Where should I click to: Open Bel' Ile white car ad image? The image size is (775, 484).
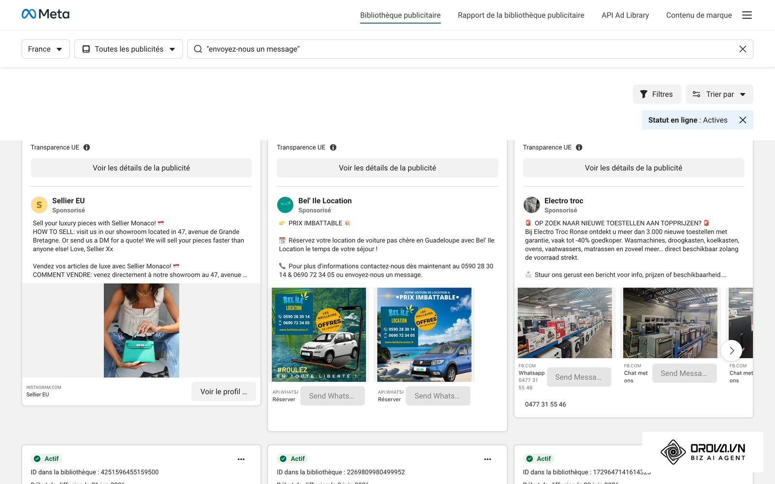319,335
